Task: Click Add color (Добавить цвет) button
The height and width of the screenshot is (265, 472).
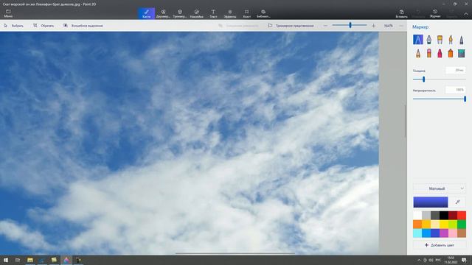Action: pyautogui.click(x=440, y=245)
